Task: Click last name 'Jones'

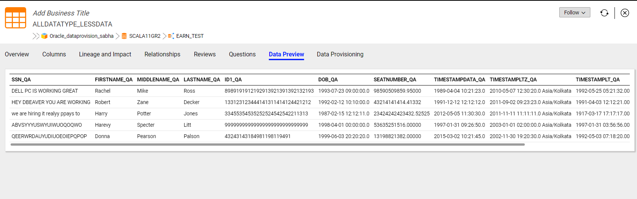Action: pos(191,113)
